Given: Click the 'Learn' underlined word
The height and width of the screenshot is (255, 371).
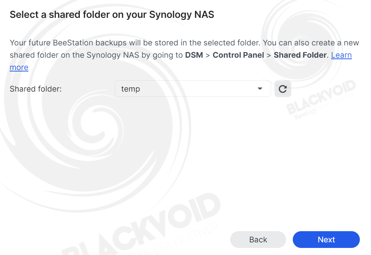Looking at the screenshot, I should point(341,55).
